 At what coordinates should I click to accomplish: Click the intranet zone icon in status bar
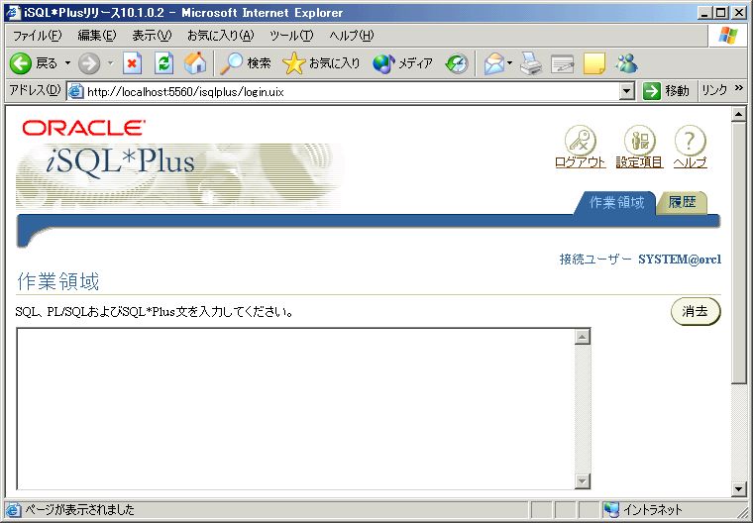(611, 509)
